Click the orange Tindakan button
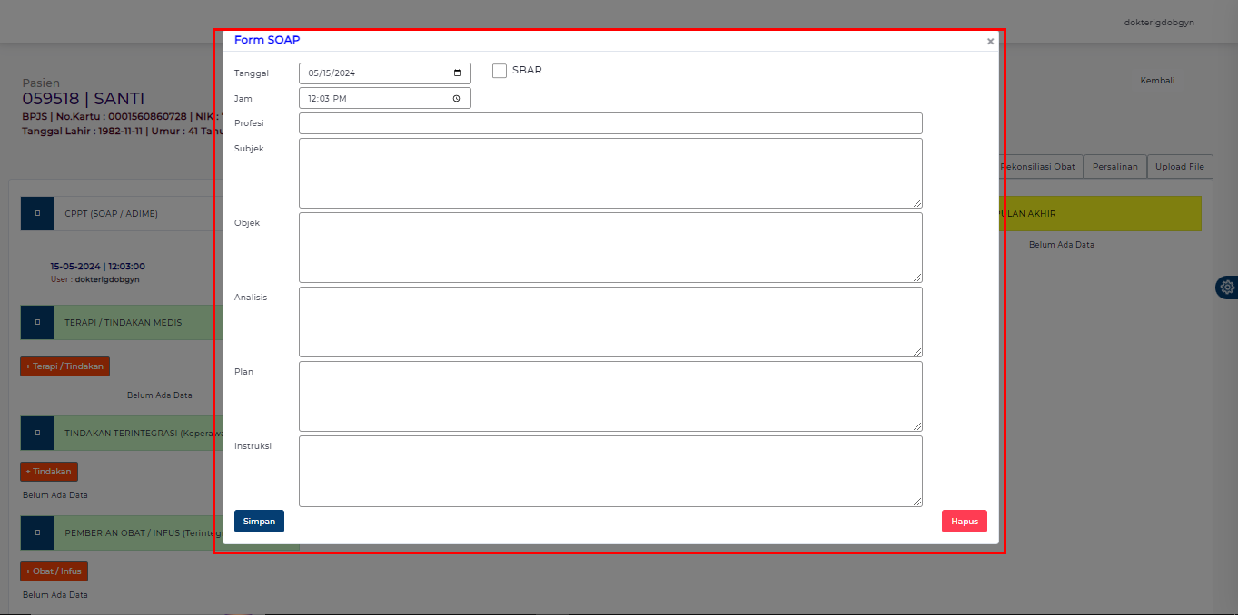This screenshot has height=615, width=1238. [x=48, y=471]
